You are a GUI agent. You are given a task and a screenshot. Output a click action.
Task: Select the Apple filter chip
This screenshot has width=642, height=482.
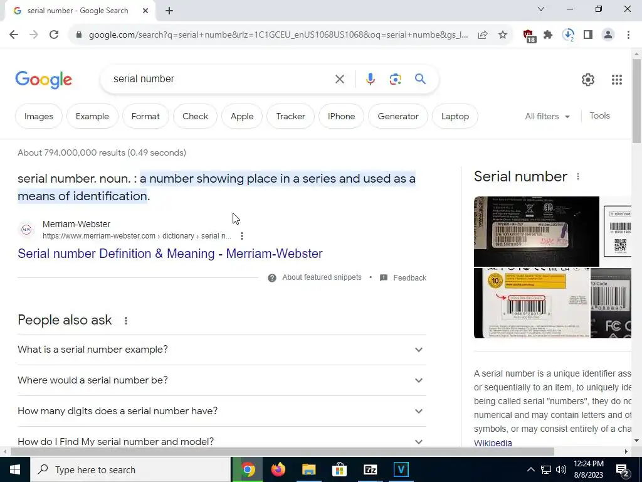click(x=242, y=116)
